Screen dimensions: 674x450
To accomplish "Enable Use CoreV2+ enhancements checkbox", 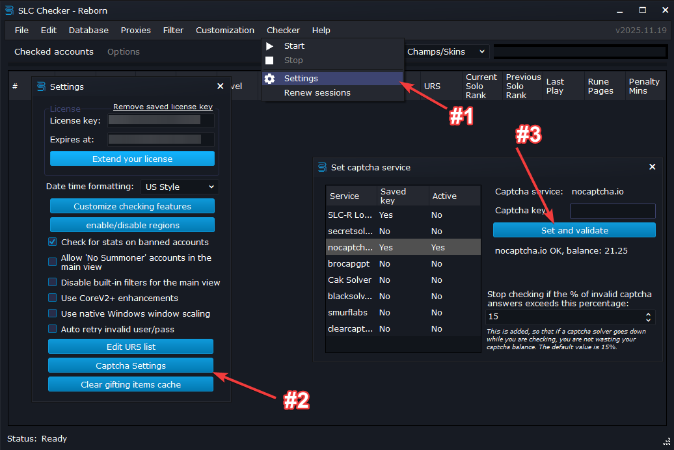I will pyautogui.click(x=53, y=298).
